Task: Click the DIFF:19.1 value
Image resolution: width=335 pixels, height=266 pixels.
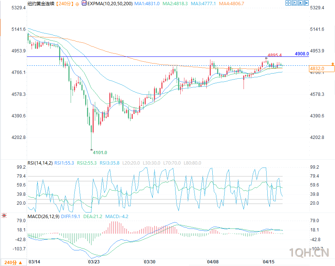Action: [71, 217]
